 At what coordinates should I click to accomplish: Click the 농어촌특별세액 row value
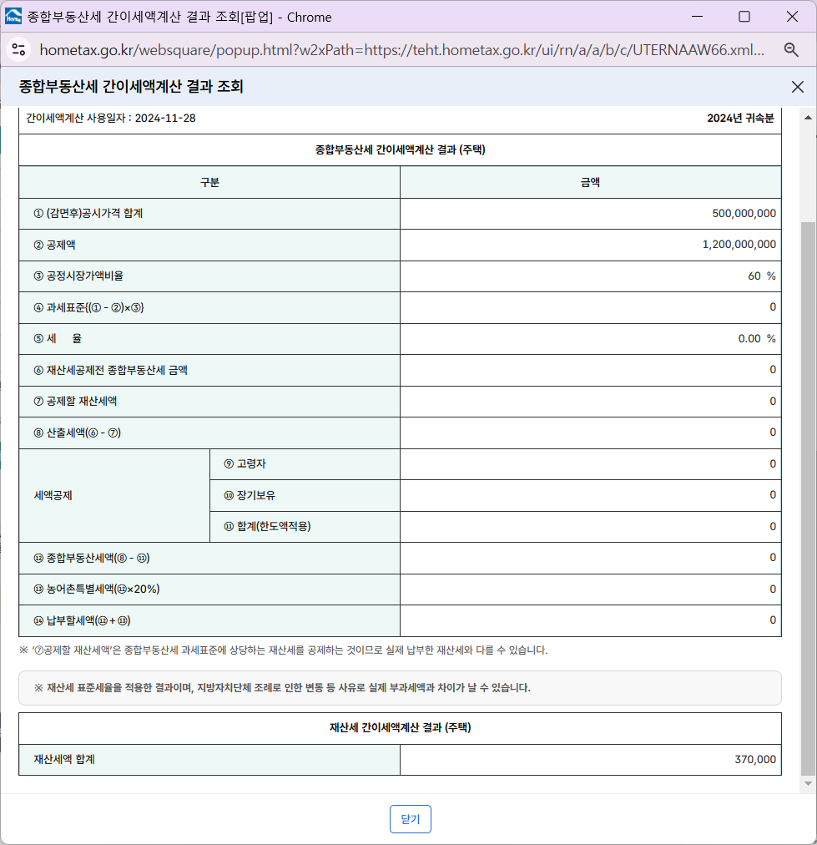(x=590, y=589)
